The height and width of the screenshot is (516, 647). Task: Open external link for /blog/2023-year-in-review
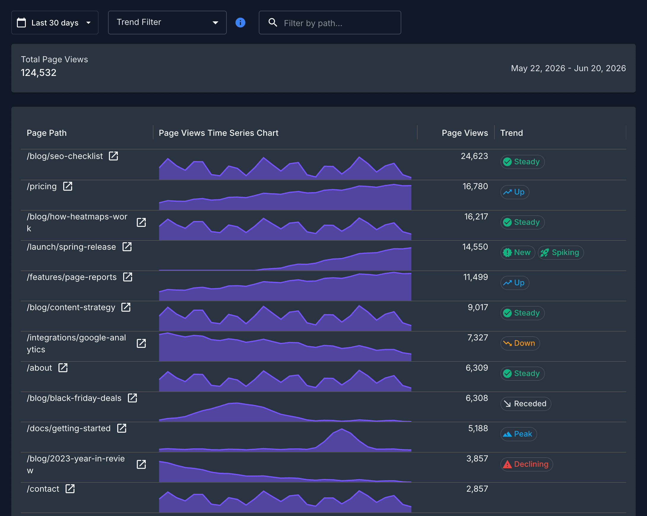141,464
